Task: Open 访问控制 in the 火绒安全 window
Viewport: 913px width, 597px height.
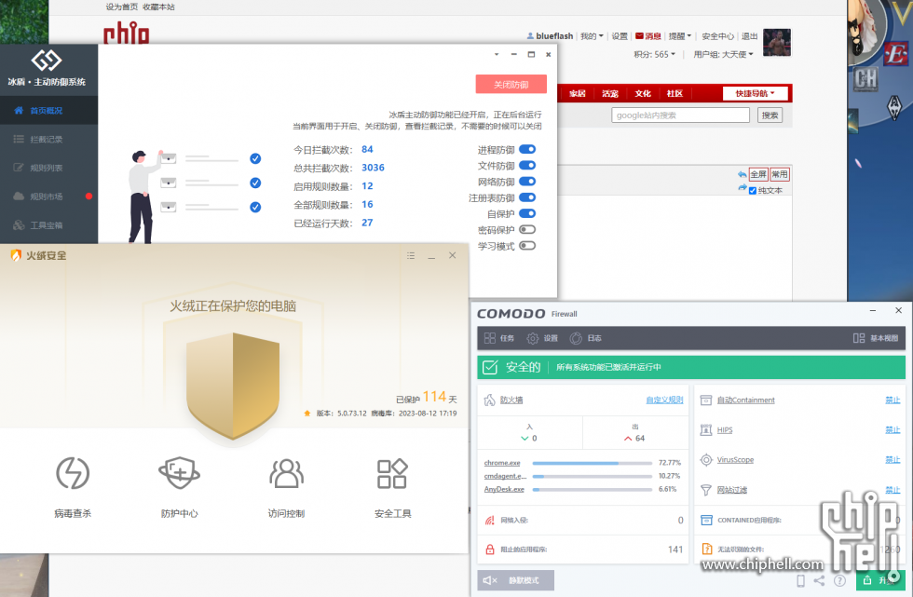Action: (x=286, y=488)
